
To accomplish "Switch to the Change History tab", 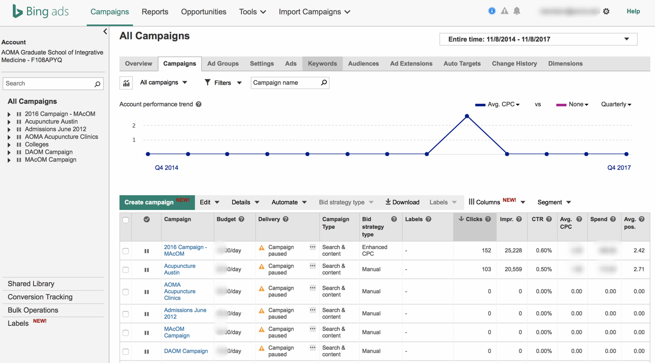I will (x=514, y=64).
